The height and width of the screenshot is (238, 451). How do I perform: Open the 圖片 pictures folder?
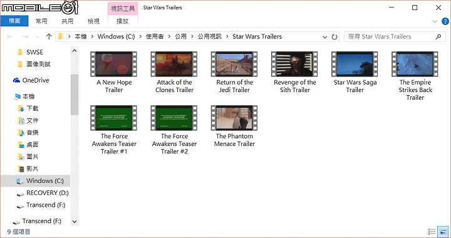[x=28, y=157]
